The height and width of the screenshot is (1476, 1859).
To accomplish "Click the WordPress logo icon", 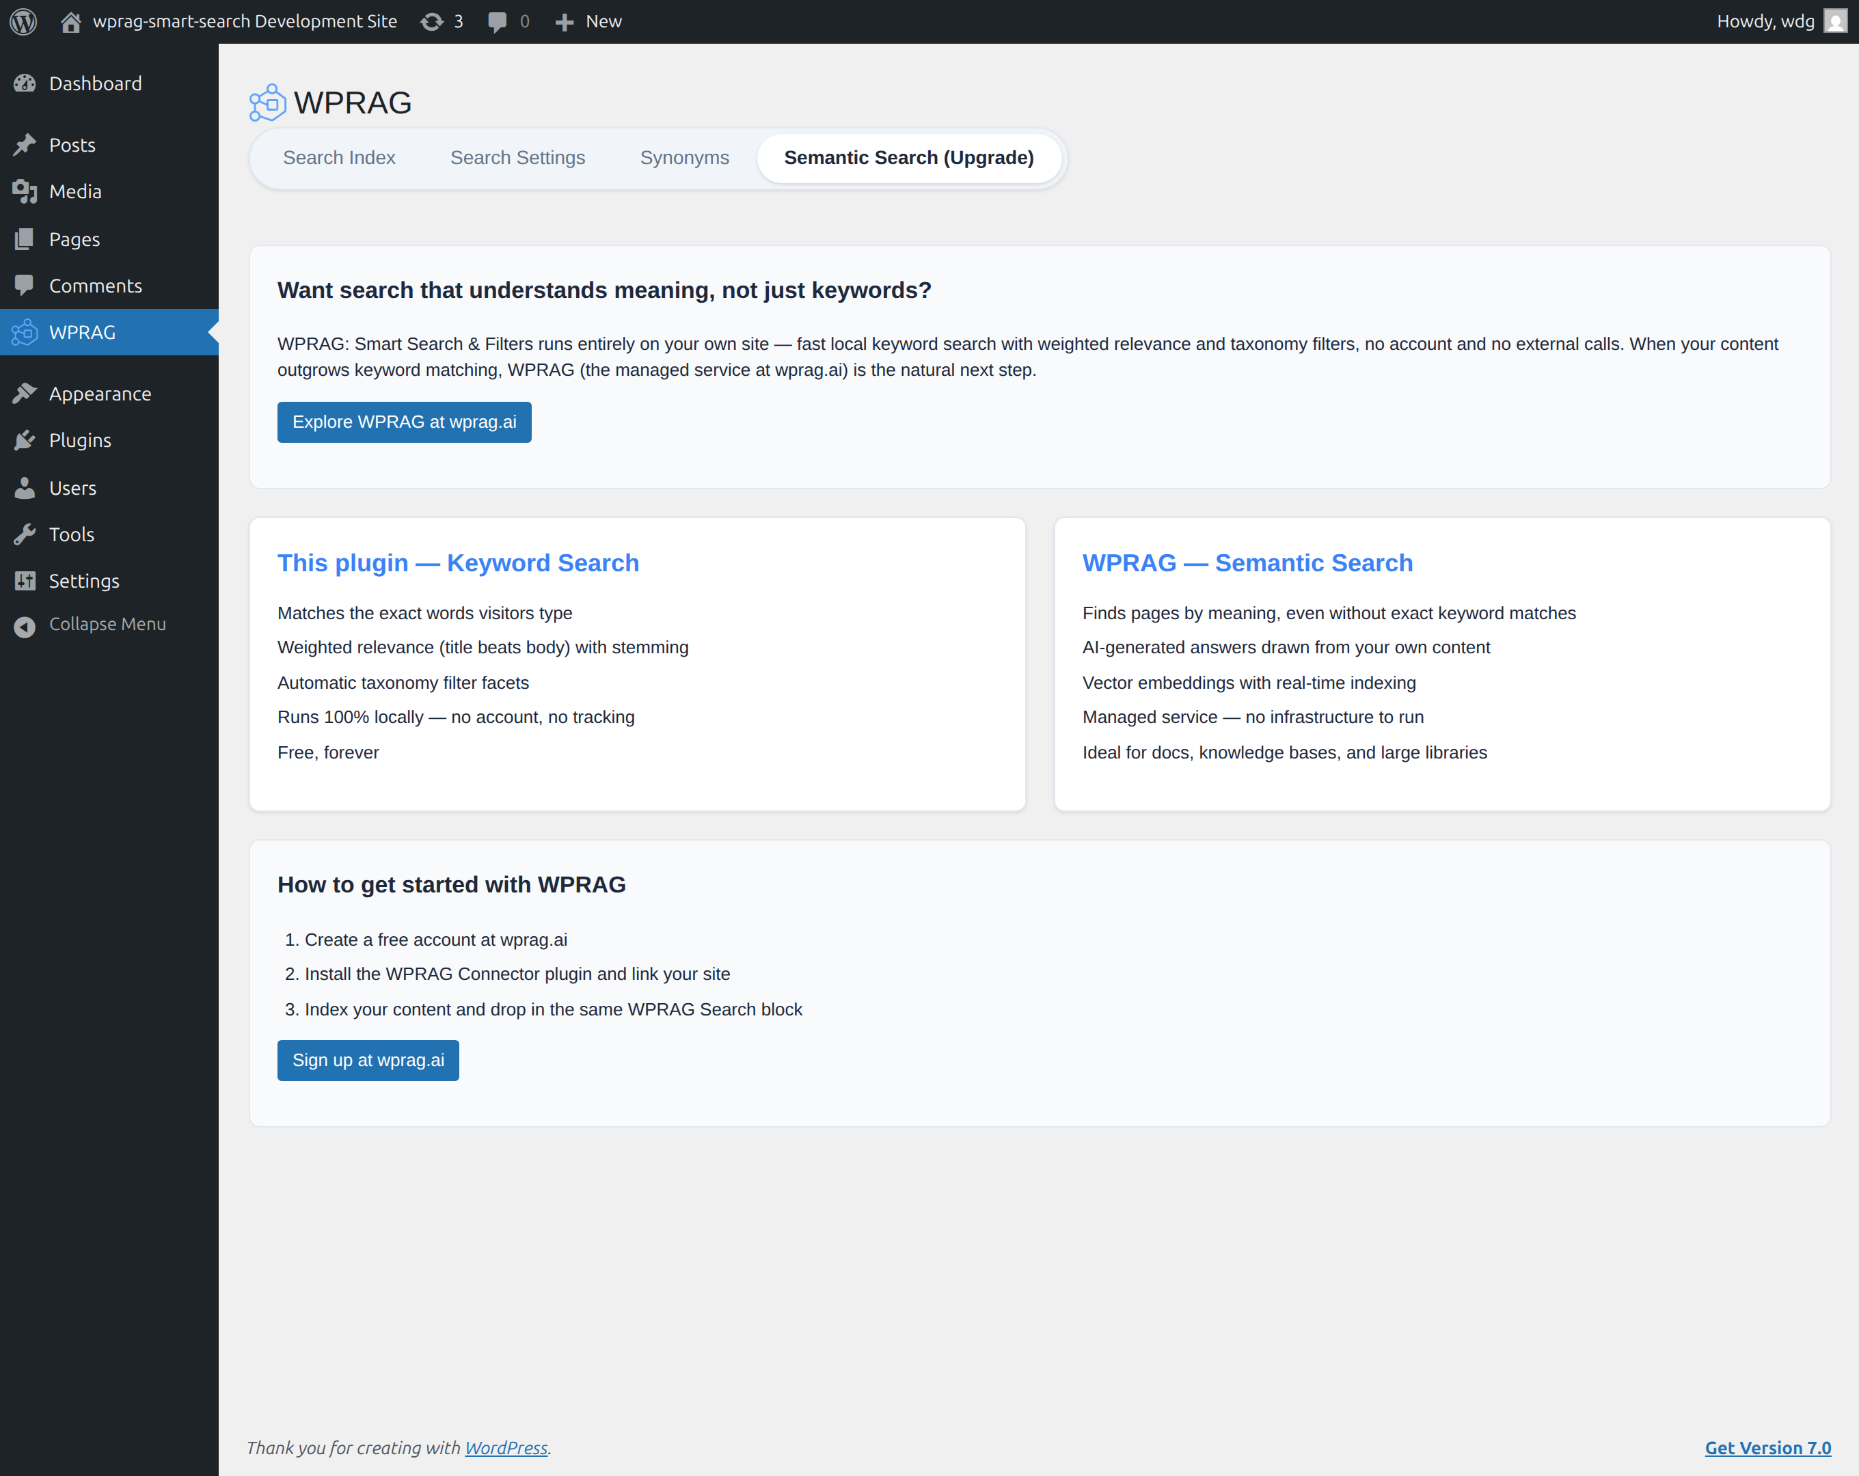I will (23, 22).
